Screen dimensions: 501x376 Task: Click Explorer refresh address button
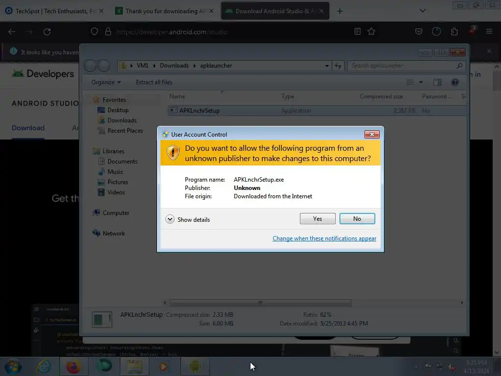click(x=338, y=66)
